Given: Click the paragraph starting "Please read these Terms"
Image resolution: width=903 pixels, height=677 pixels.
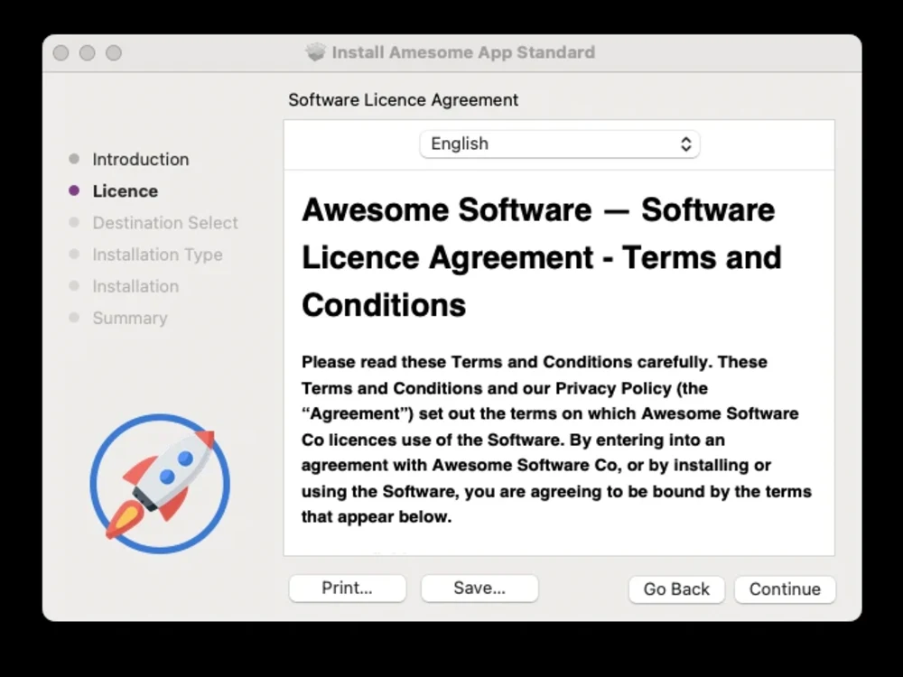Looking at the screenshot, I should pyautogui.click(x=556, y=440).
